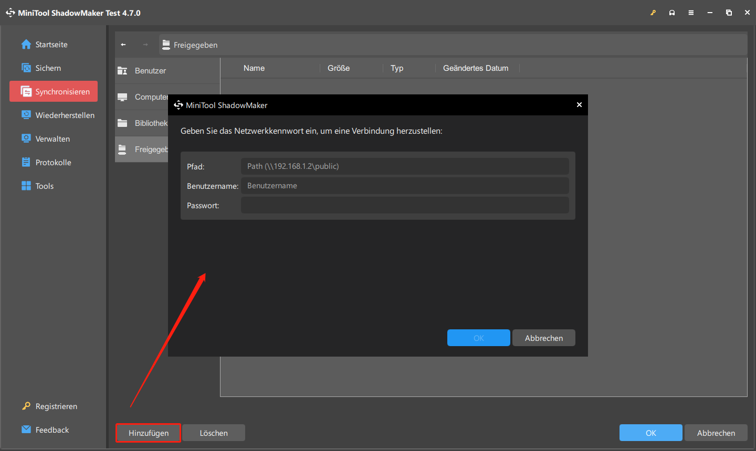
Task: Click the headset support icon
Action: coord(672,13)
